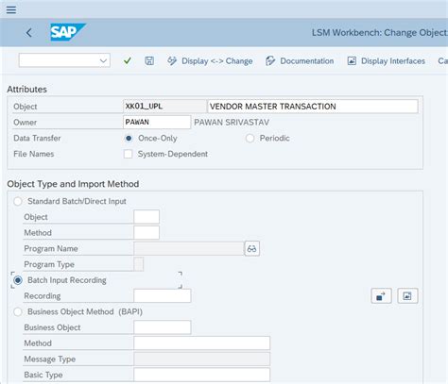Save using the diskette icon
This screenshot has height=384, width=448.
[x=149, y=60]
